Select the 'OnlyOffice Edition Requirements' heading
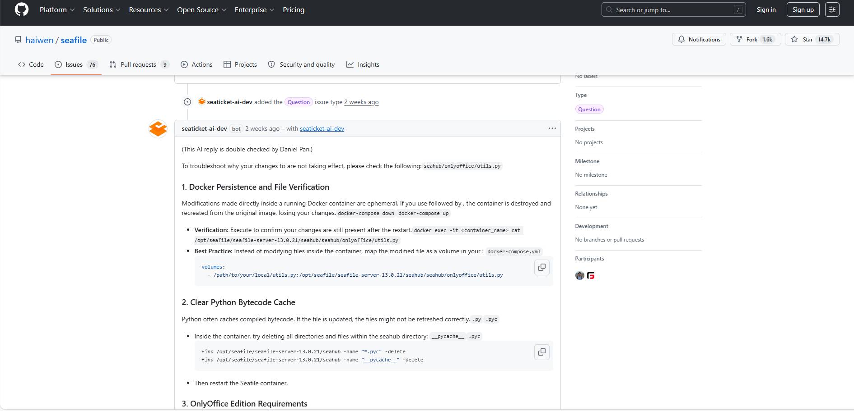This screenshot has height=411, width=854. 245,404
